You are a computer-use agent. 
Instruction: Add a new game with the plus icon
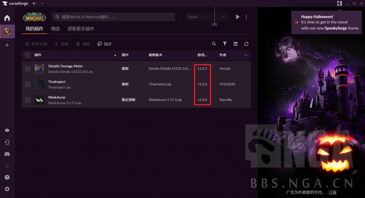tap(7, 45)
